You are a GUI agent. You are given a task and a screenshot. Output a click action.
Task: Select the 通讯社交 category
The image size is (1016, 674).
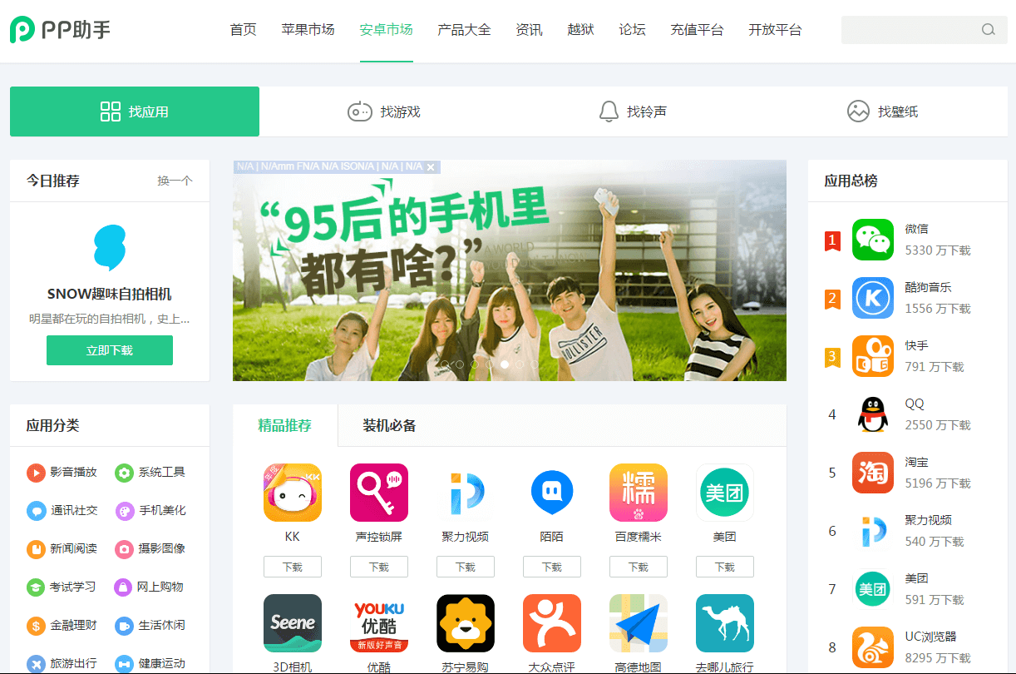(x=62, y=511)
